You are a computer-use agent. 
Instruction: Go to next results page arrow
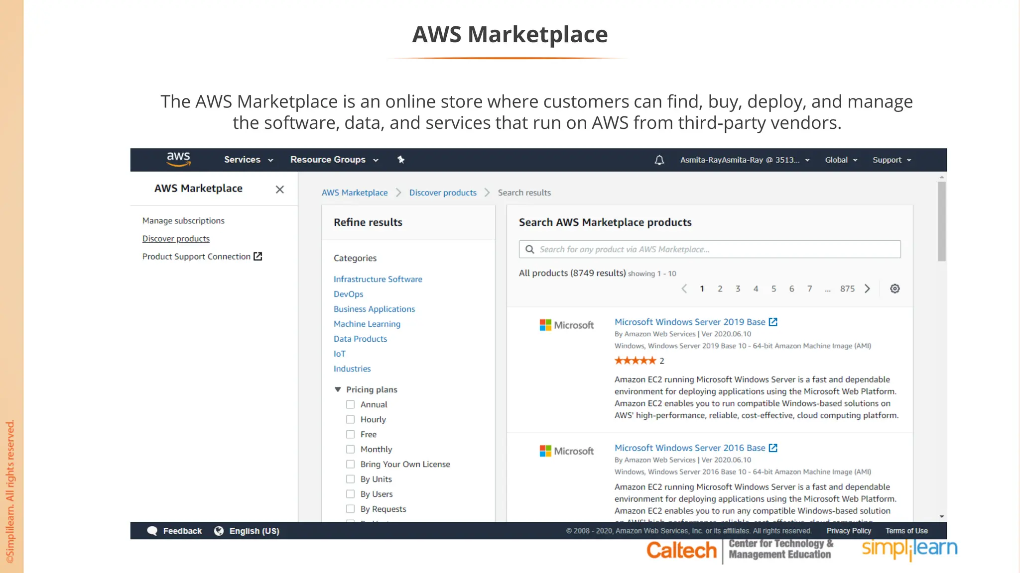point(867,288)
